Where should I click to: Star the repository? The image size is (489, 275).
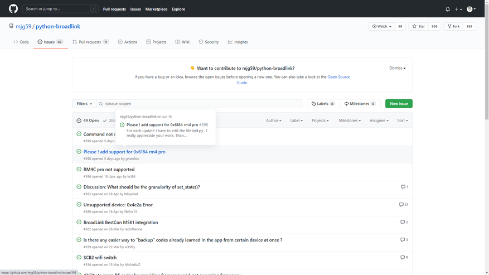pyautogui.click(x=419, y=27)
